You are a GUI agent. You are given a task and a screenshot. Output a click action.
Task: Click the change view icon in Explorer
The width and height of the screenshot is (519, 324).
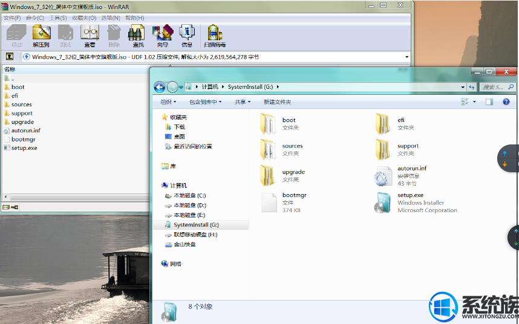[465, 102]
